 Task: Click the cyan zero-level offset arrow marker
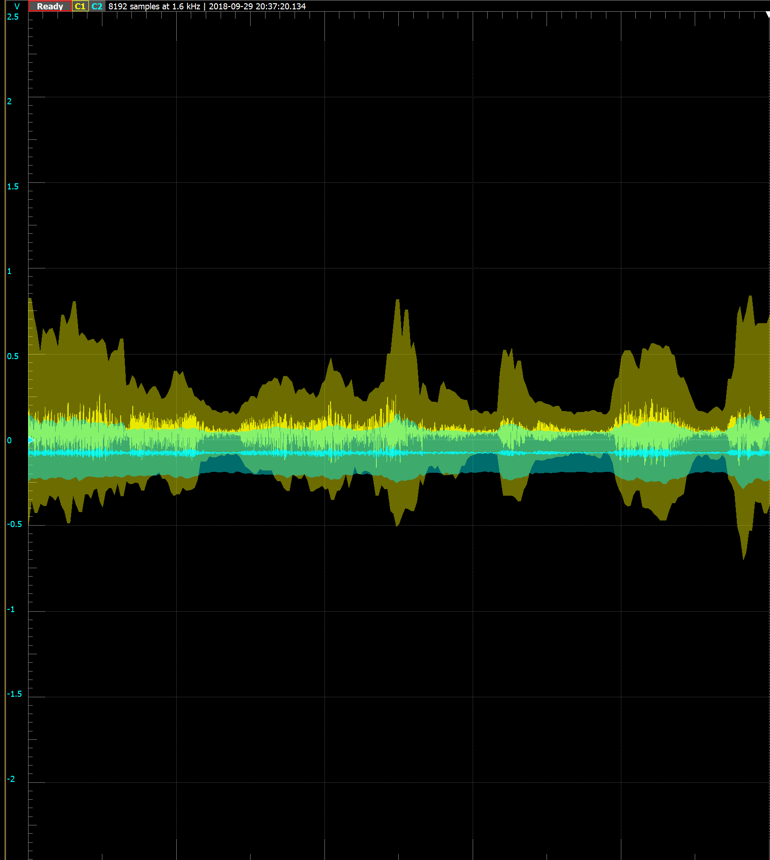coord(31,440)
